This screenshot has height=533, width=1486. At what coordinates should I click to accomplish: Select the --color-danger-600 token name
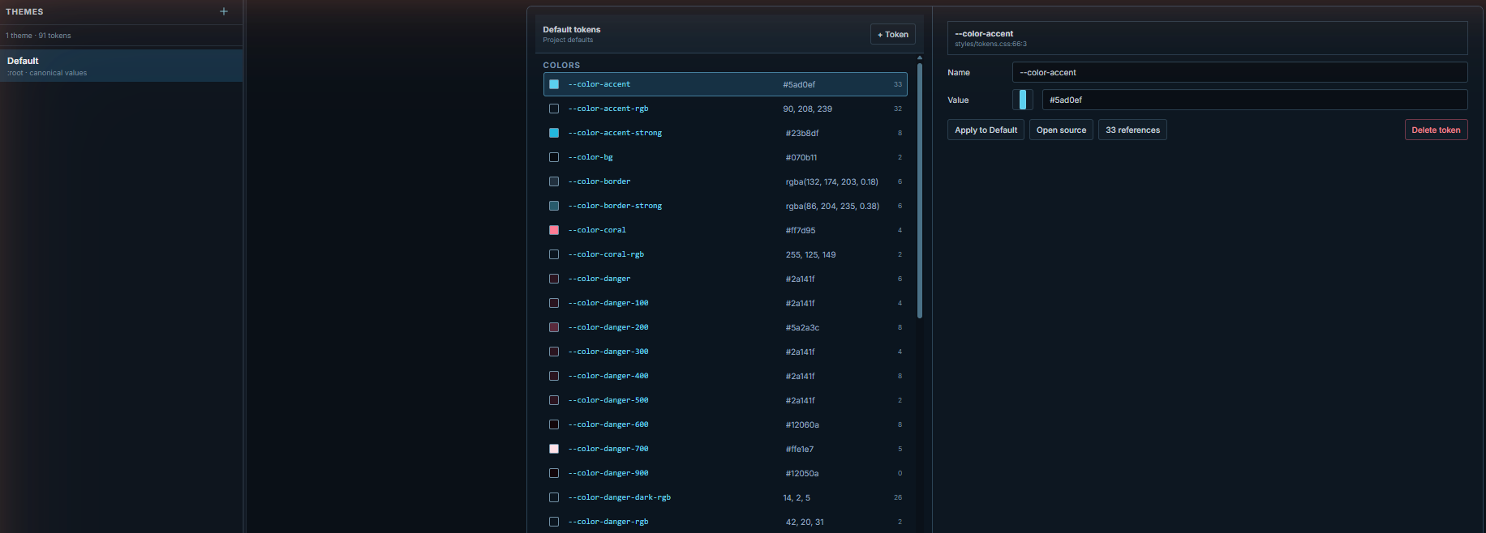pos(608,424)
